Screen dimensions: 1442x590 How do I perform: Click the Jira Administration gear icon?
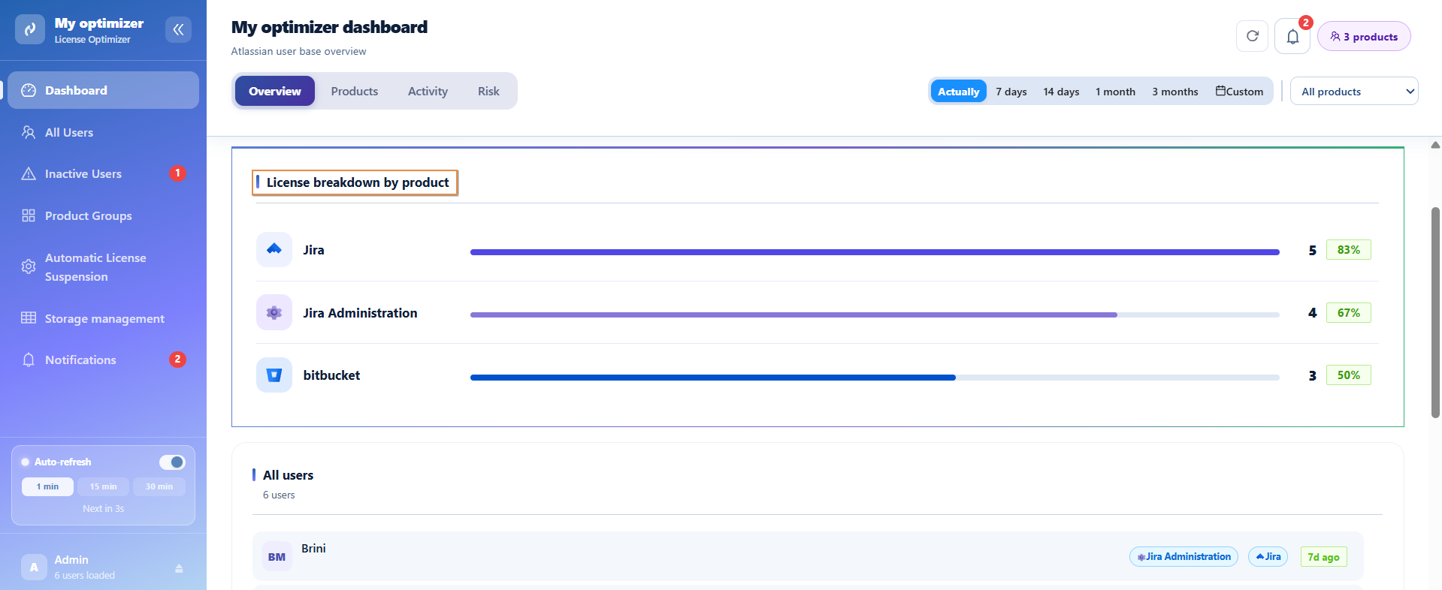coord(274,312)
